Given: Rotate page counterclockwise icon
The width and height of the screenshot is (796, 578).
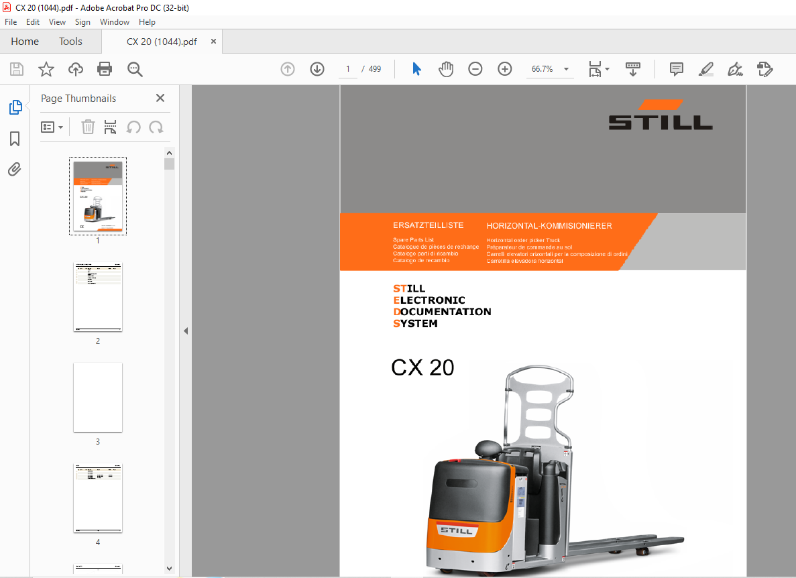Looking at the screenshot, I should click(x=133, y=127).
